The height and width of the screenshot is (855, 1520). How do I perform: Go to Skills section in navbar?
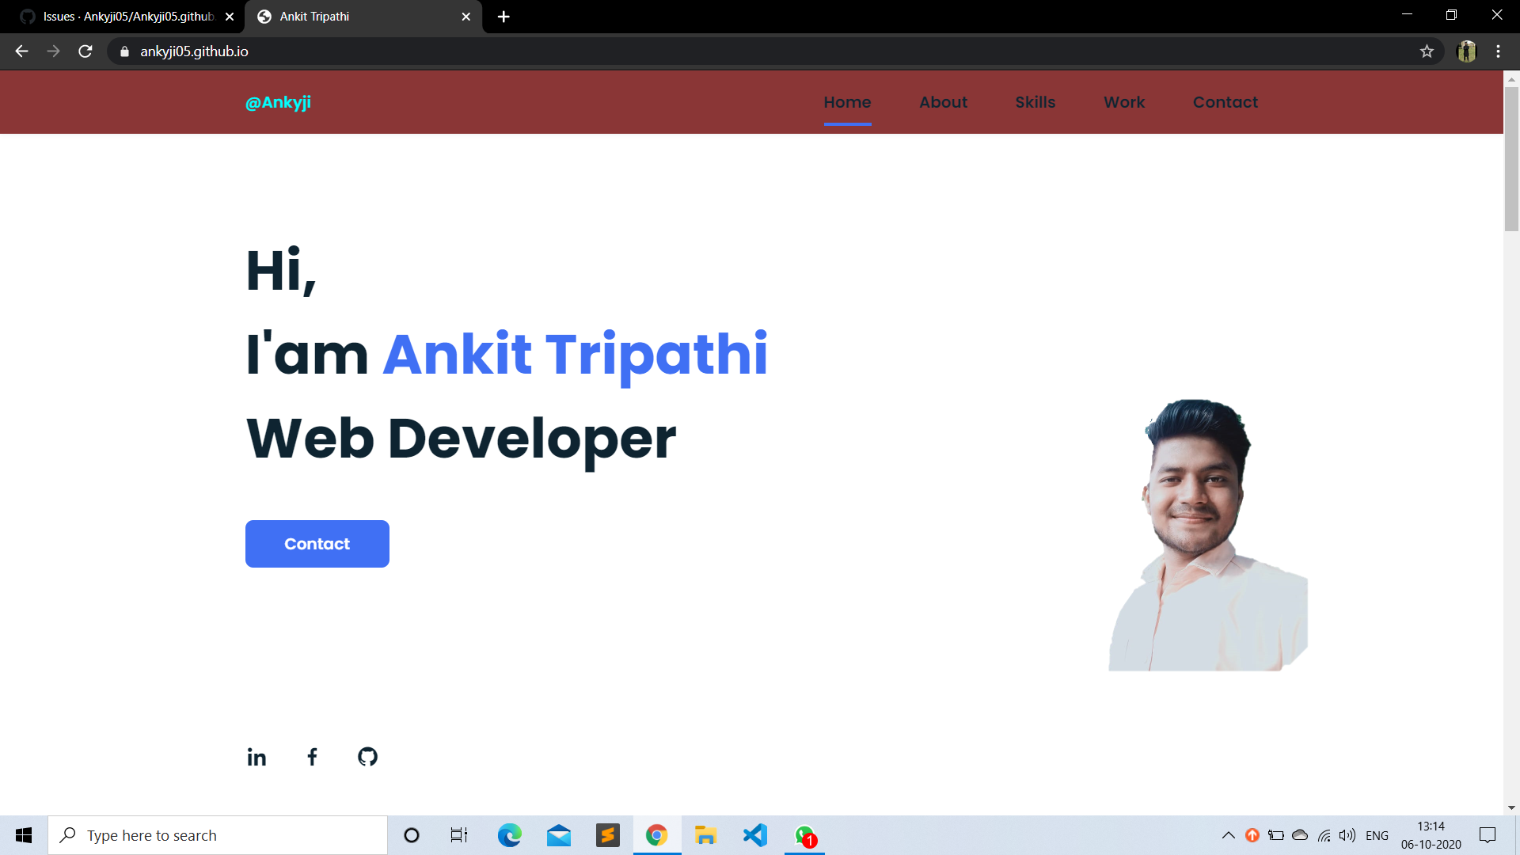tap(1035, 102)
